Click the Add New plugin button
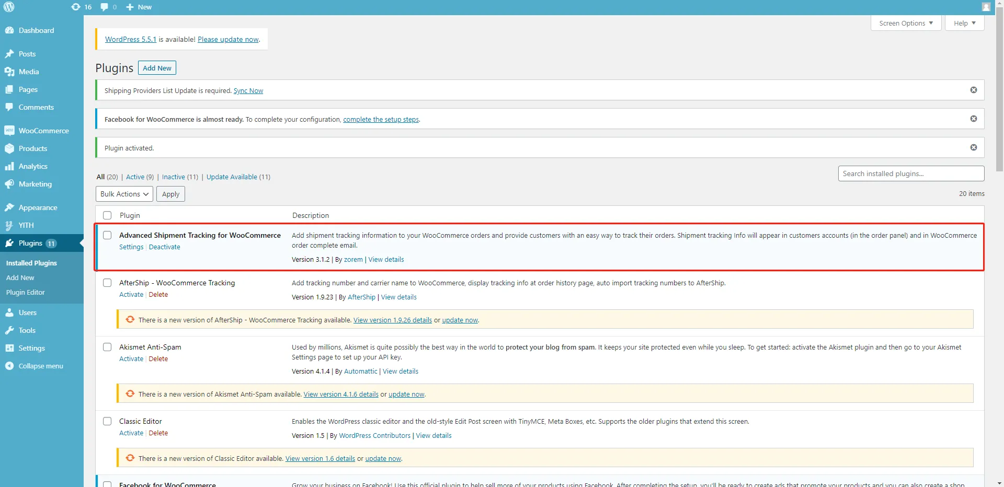This screenshot has width=1004, height=487. 157,68
